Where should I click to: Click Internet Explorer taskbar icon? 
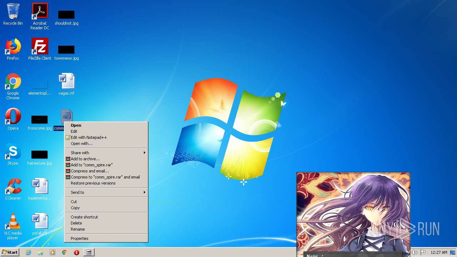(x=28, y=252)
